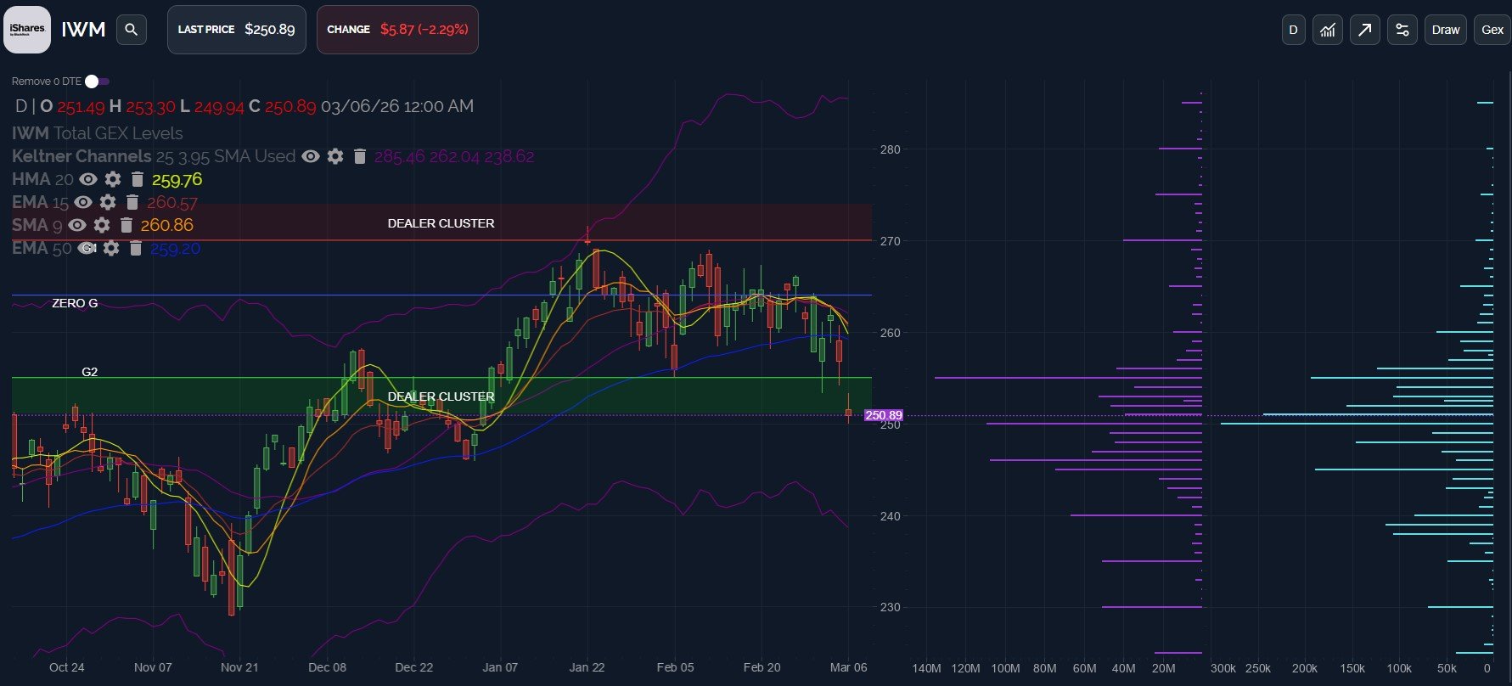Screen dimensions: 1512x686
Task: Click the Mar 06 date axis label
Action: click(x=848, y=667)
